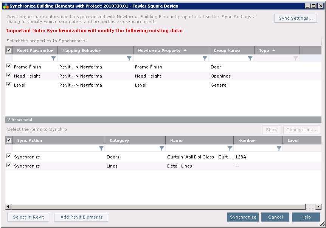Click the Show button
The image size is (326, 228).
point(272,130)
